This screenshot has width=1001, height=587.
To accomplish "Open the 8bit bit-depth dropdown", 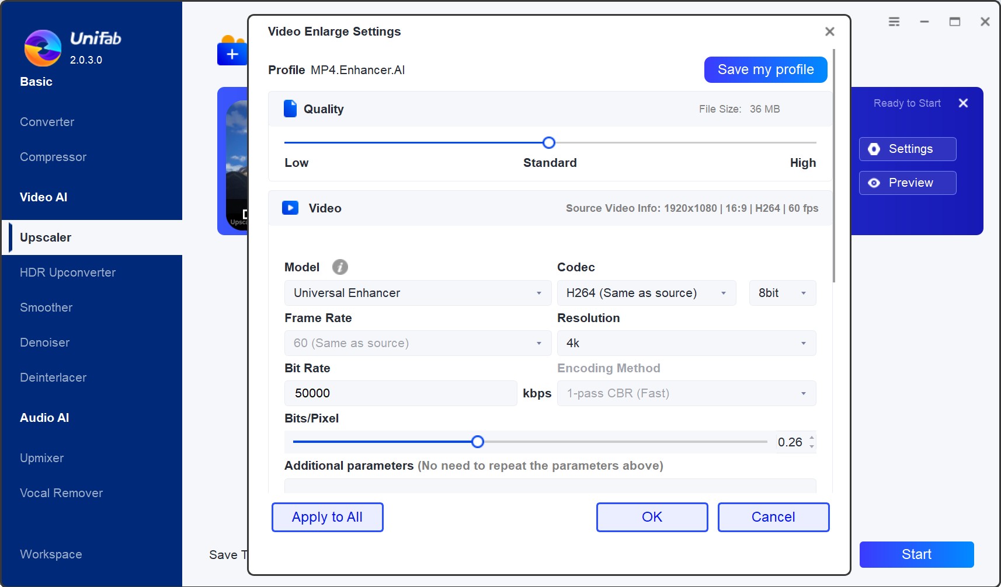I will (x=782, y=293).
